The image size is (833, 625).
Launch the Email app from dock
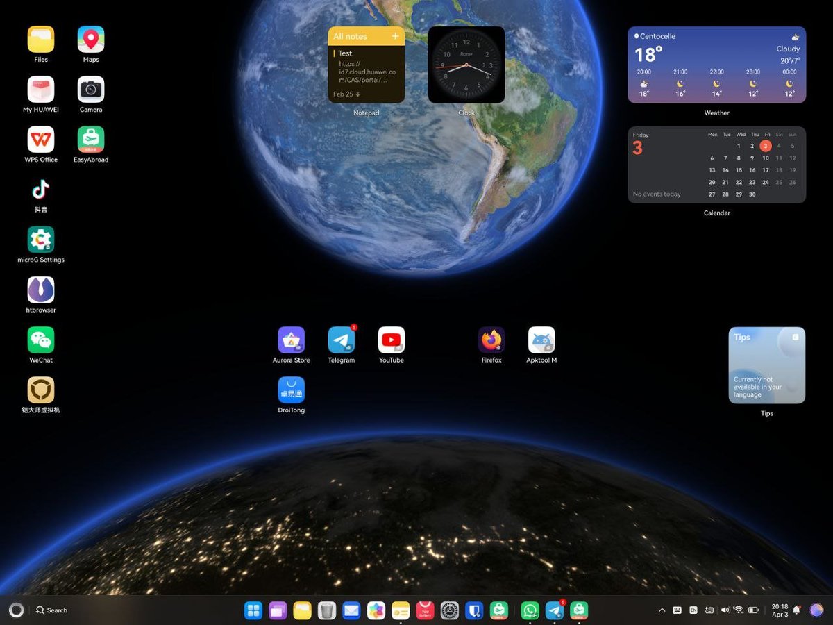351,610
